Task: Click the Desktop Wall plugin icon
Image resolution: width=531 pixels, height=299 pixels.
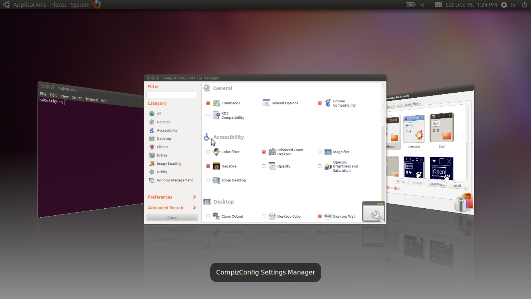Action: click(328, 216)
